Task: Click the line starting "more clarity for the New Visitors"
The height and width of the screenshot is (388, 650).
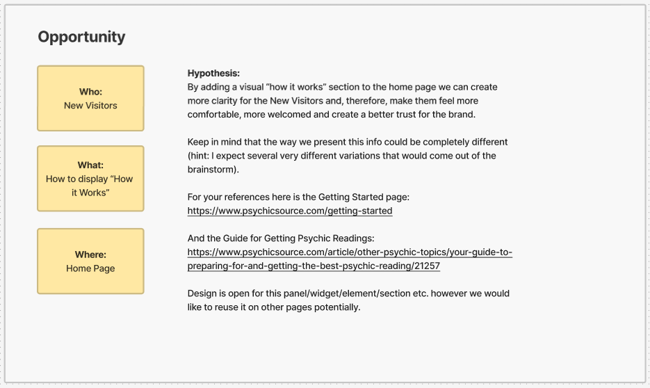Action: point(332,101)
